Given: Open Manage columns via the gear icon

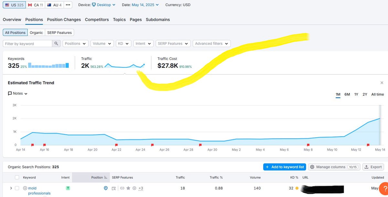Looking at the screenshot, I should 334,167.
